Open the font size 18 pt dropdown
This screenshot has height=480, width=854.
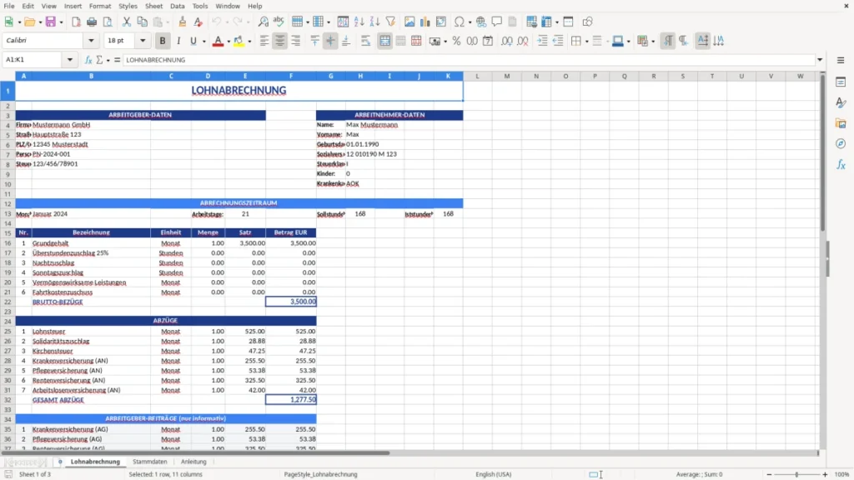click(x=143, y=40)
